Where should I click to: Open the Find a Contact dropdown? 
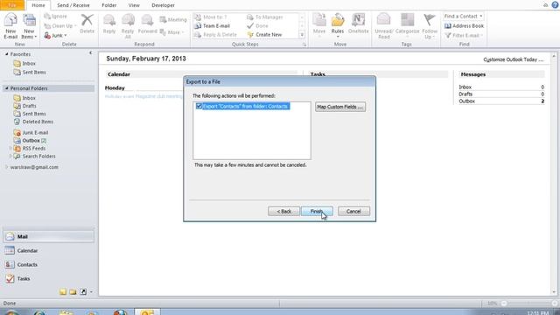(x=481, y=16)
